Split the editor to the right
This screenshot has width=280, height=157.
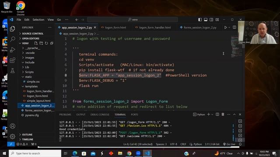click(234, 27)
